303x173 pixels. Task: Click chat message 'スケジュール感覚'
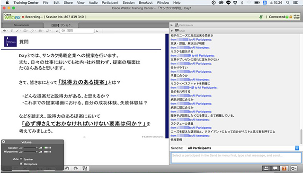click(182, 123)
